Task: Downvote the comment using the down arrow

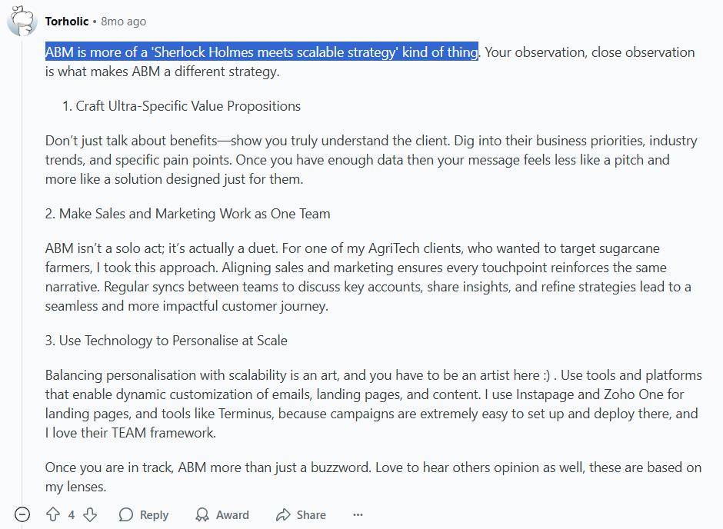Action: tap(90, 514)
